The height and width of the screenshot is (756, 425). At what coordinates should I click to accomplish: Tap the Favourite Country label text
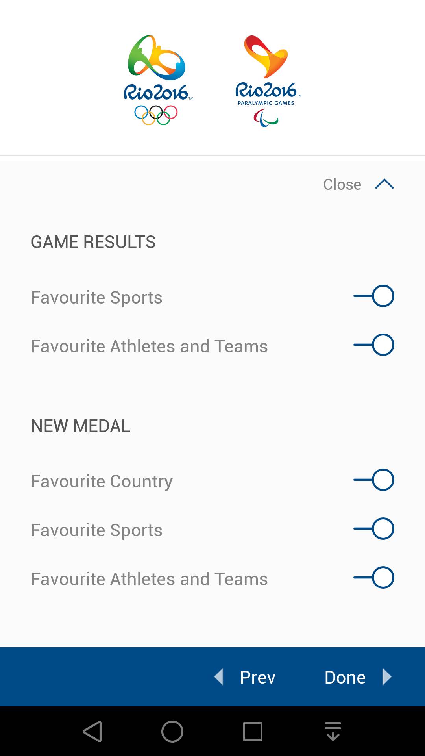point(102,481)
